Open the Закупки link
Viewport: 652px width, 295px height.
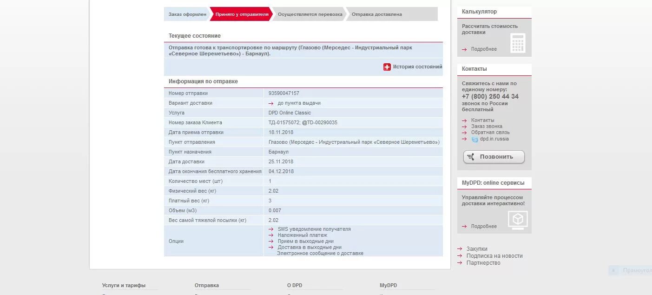(477, 249)
